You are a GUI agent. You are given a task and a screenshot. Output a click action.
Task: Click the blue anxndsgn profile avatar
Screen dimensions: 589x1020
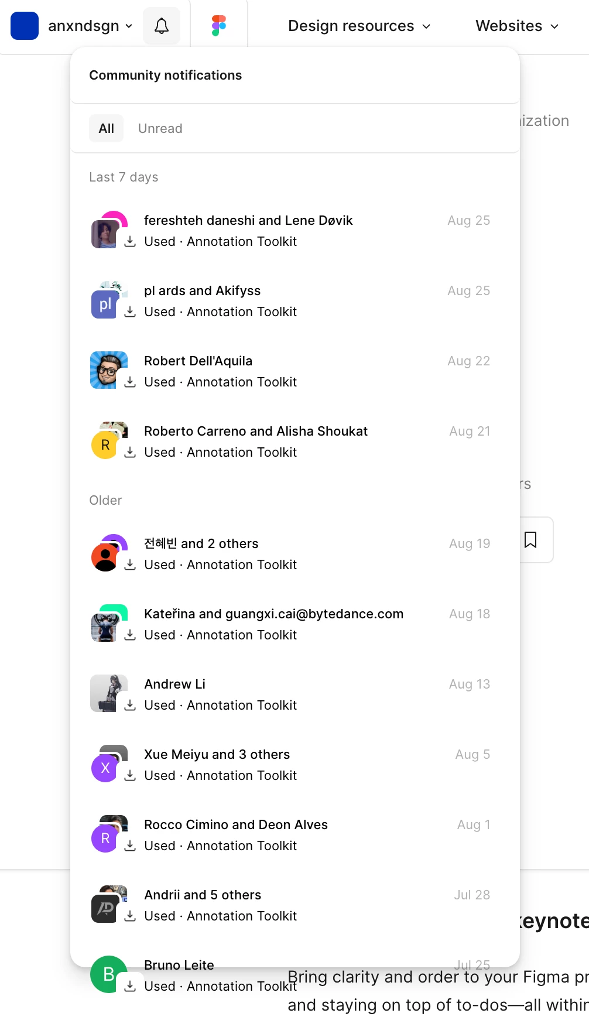(25, 26)
